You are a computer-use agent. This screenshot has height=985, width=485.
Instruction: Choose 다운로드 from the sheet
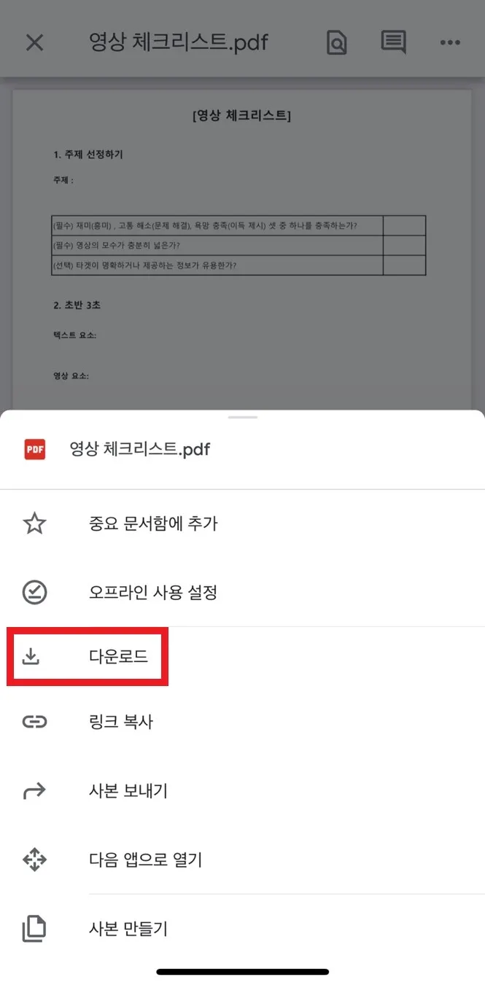click(242, 657)
